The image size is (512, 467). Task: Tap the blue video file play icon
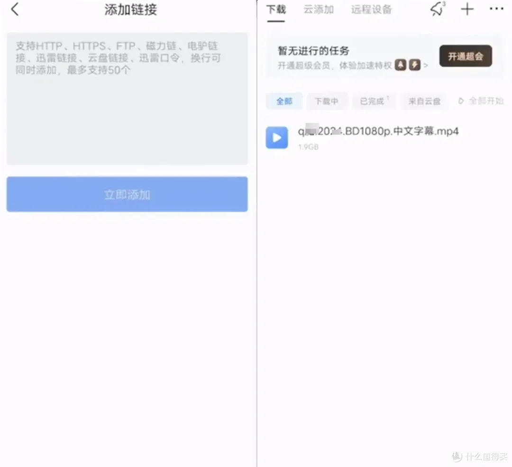[277, 137]
